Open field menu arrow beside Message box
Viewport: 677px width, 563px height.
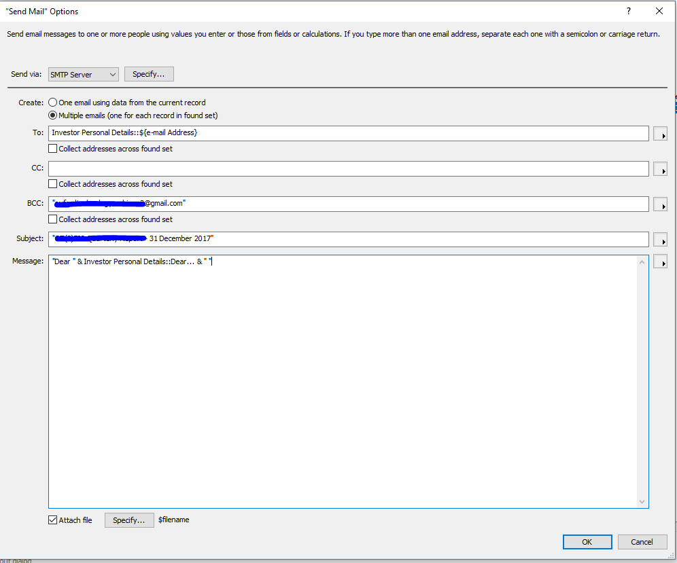[x=660, y=261]
